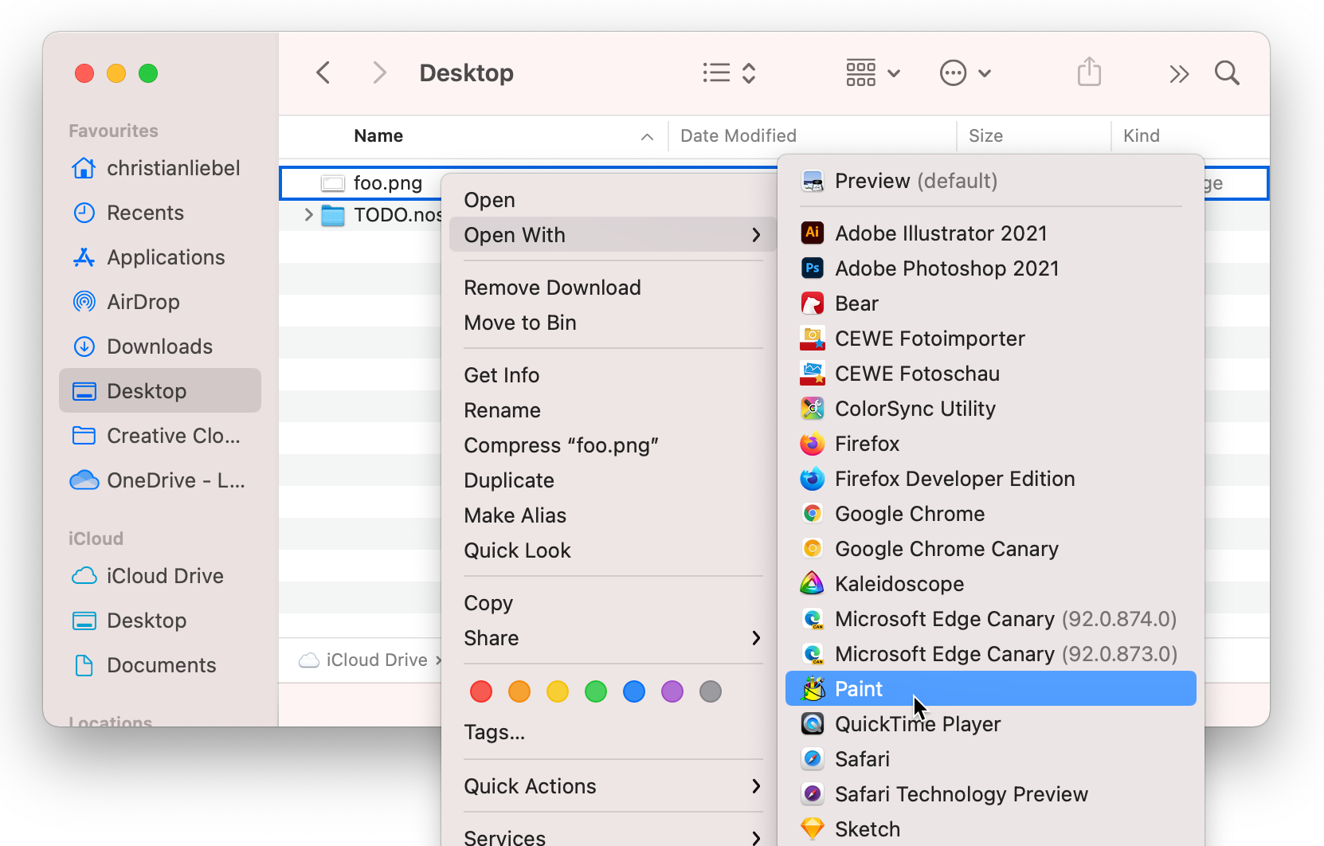The width and height of the screenshot is (1324, 846).
Task: Click the Share toolbar icon
Action: click(1089, 72)
